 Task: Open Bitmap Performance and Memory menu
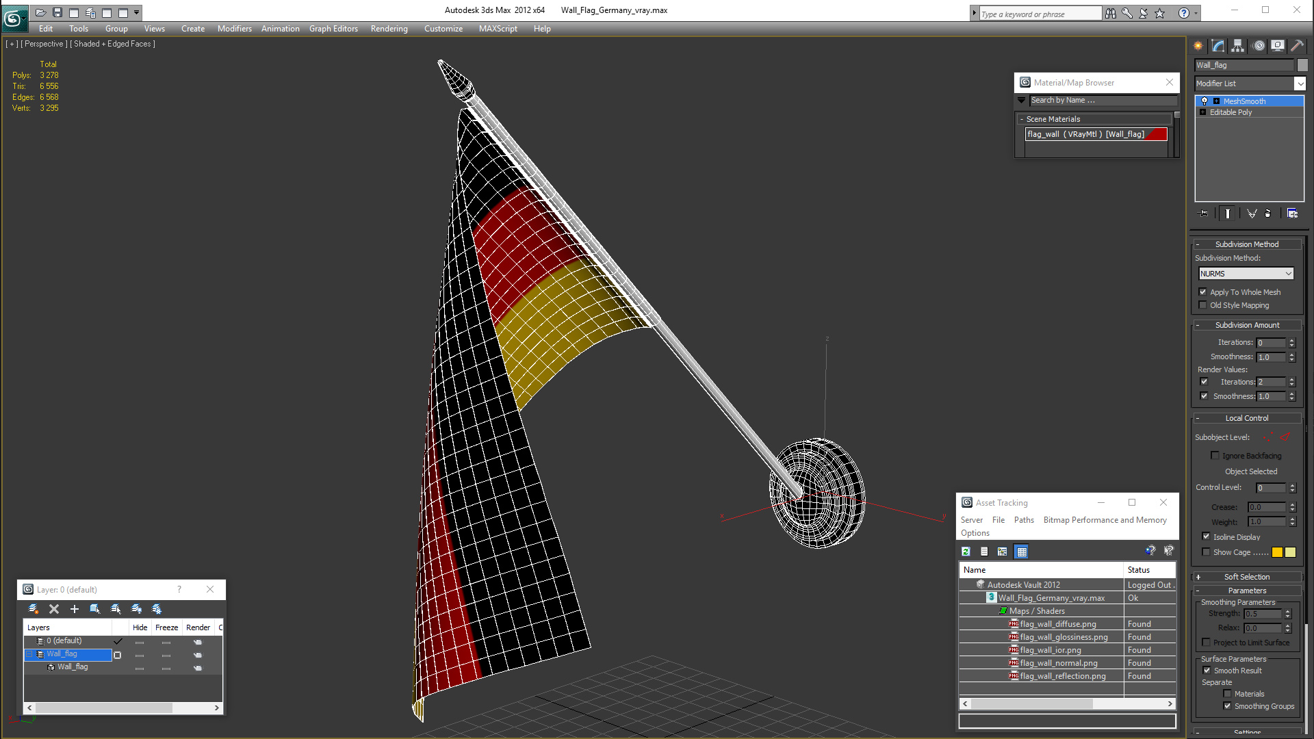pos(1105,520)
